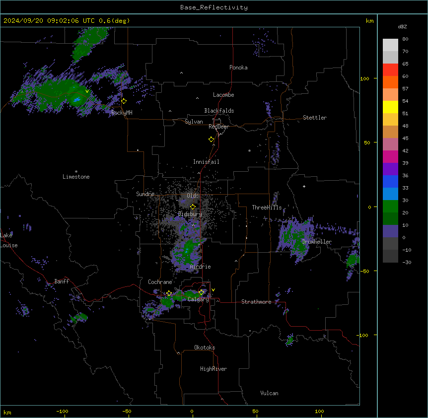Click the 42 value in dBZ legend
The image size is (428, 418).
pyautogui.click(x=405, y=150)
